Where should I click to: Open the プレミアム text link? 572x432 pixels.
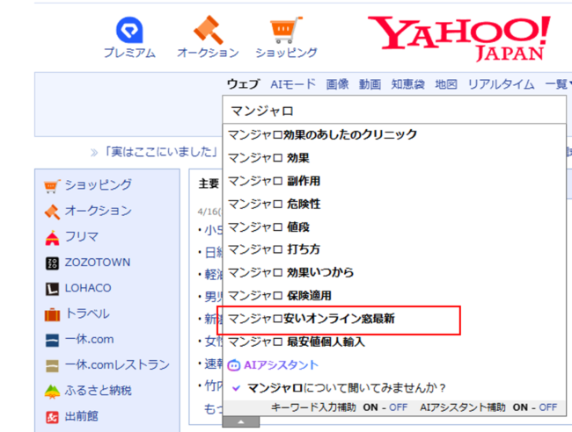click(x=129, y=53)
